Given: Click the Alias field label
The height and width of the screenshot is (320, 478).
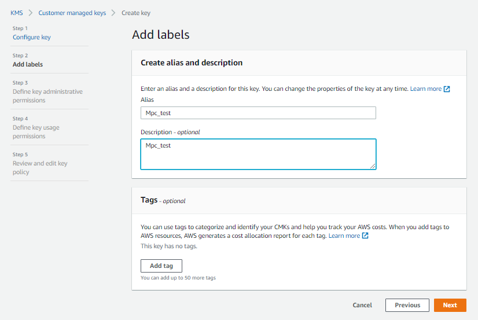Looking at the screenshot, I should pos(147,100).
